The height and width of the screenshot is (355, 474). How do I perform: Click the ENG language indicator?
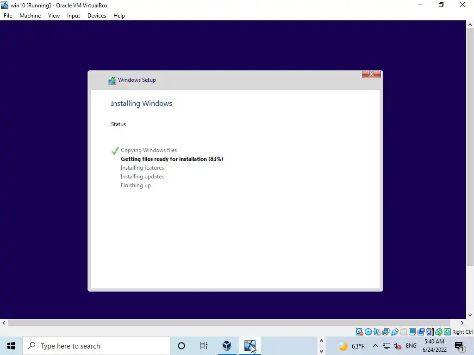click(x=411, y=346)
